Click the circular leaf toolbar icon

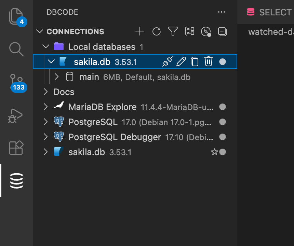pos(206,31)
